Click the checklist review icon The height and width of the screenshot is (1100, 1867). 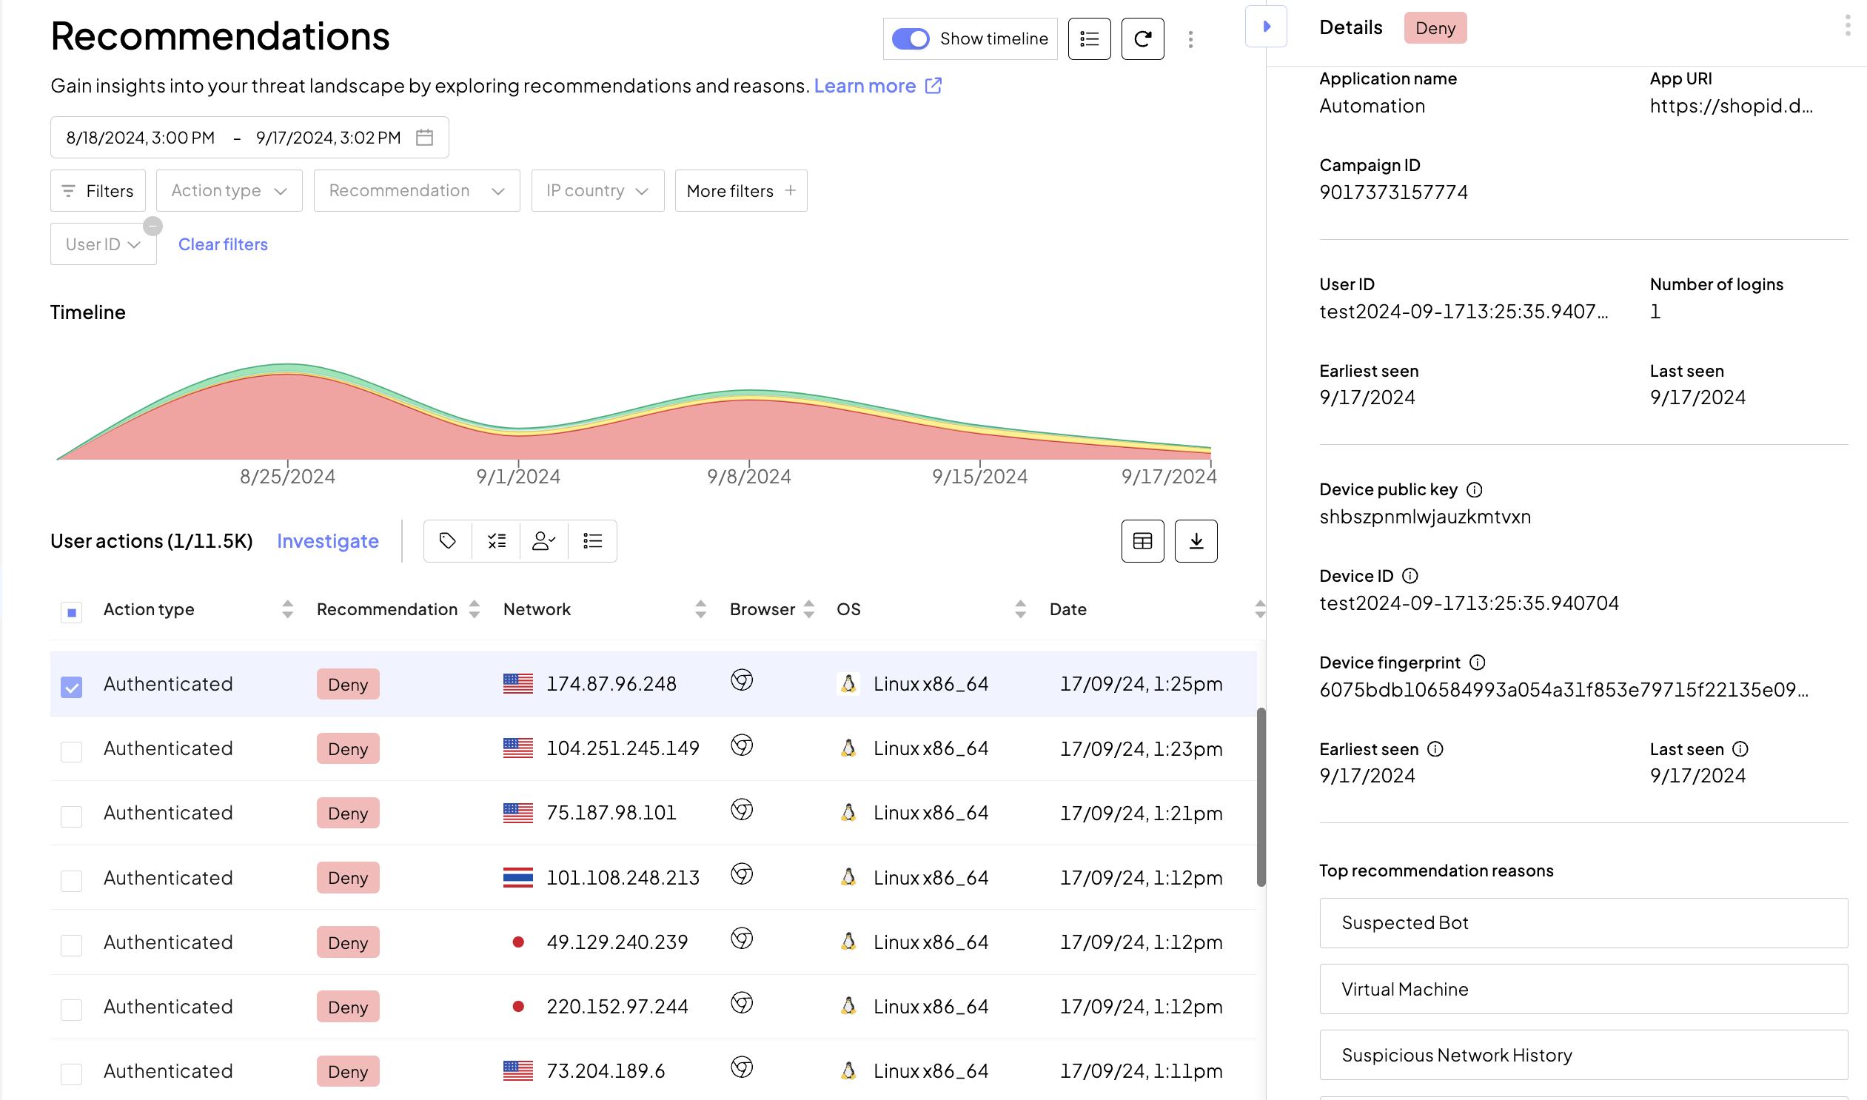[497, 541]
